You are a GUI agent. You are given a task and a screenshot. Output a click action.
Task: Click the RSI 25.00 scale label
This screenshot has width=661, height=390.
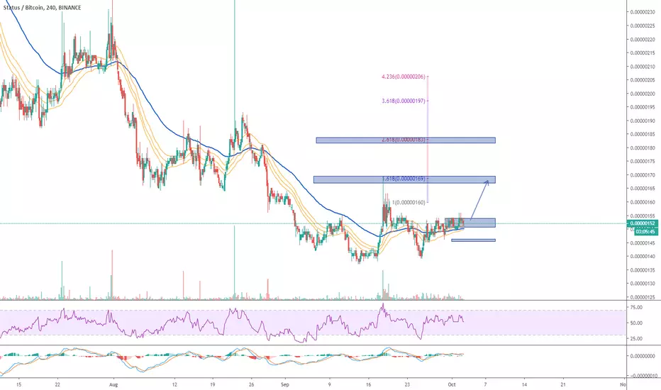637,338
